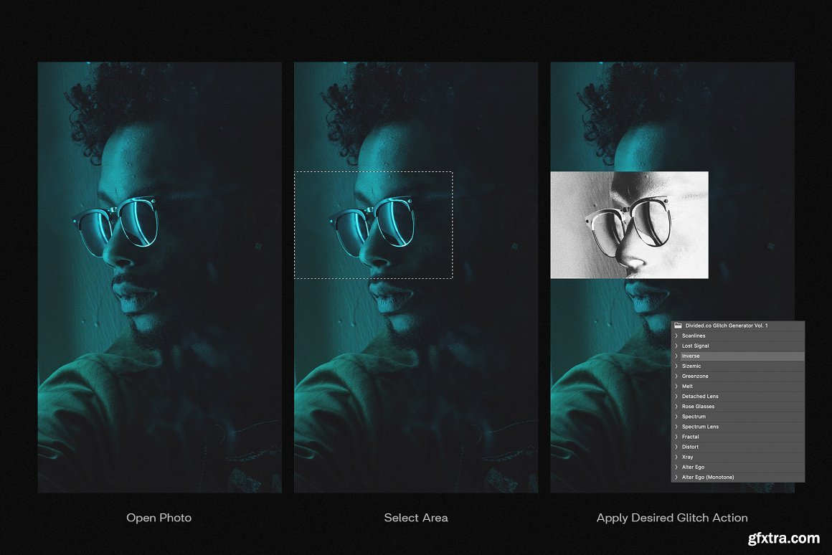The height and width of the screenshot is (555, 832).
Task: Expand the Melt action chevron
Action: [x=676, y=386]
